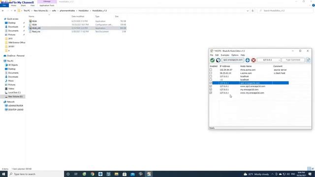This screenshot has height=177, width=315.
Task: Click the green checkmark Save icon in Hosts Editor
Action: tap(212, 60)
